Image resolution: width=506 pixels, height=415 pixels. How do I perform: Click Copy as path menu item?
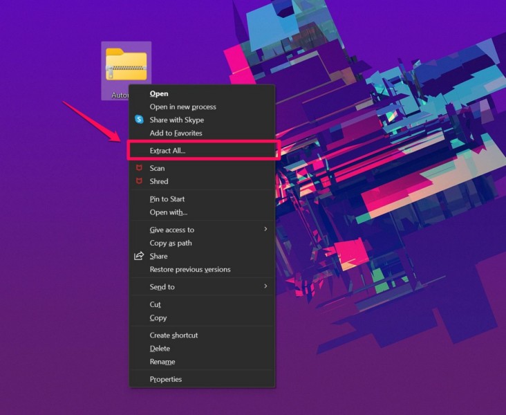pyautogui.click(x=171, y=243)
